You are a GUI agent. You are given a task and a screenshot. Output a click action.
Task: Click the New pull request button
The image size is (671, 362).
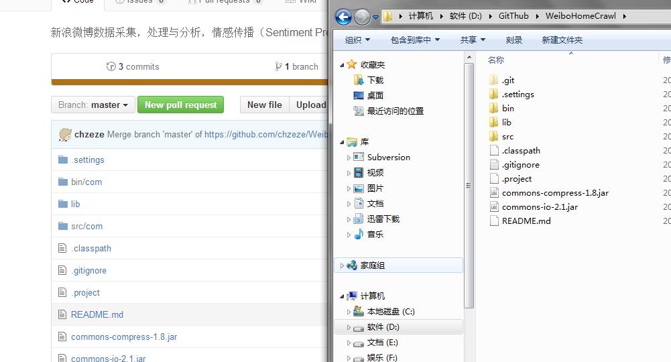tap(180, 105)
